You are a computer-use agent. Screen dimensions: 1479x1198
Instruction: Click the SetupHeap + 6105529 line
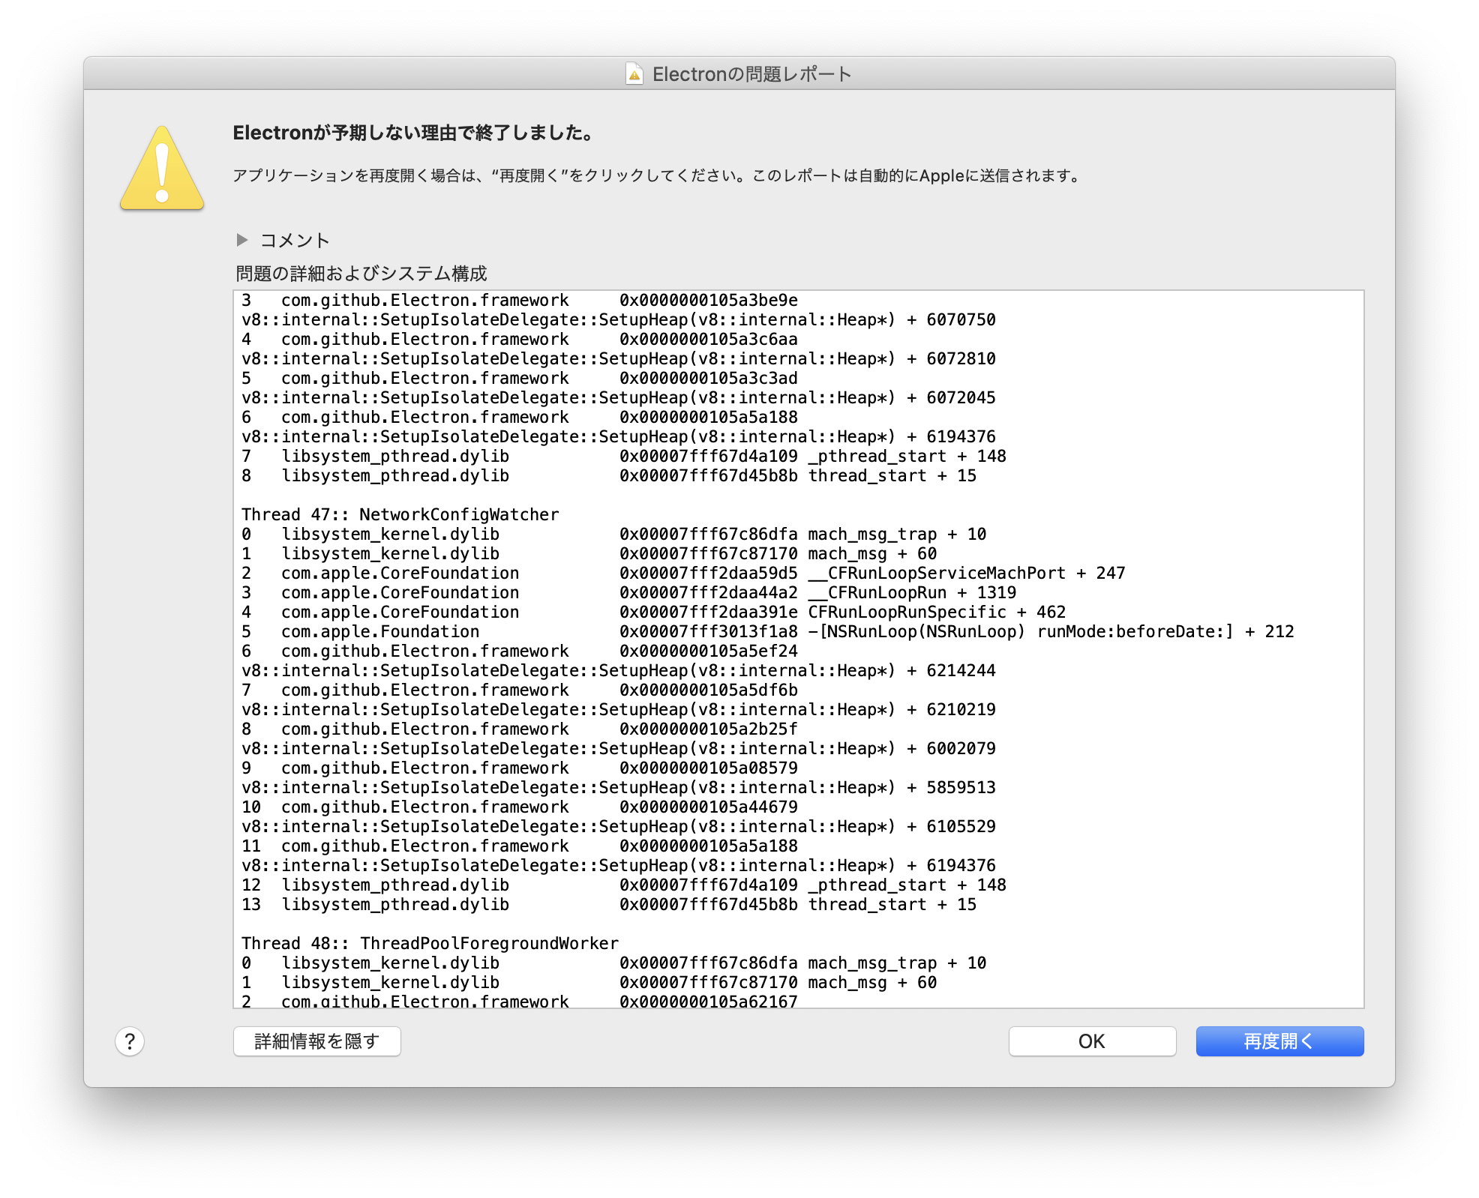(x=619, y=826)
